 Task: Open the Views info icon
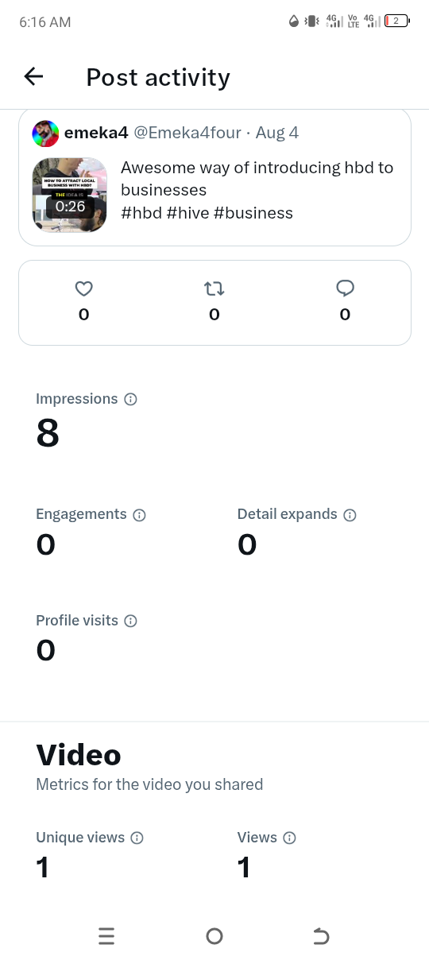click(x=289, y=838)
